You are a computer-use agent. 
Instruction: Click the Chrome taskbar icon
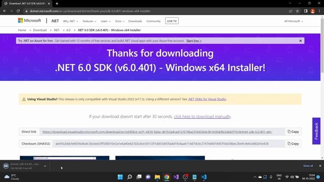click(167, 177)
